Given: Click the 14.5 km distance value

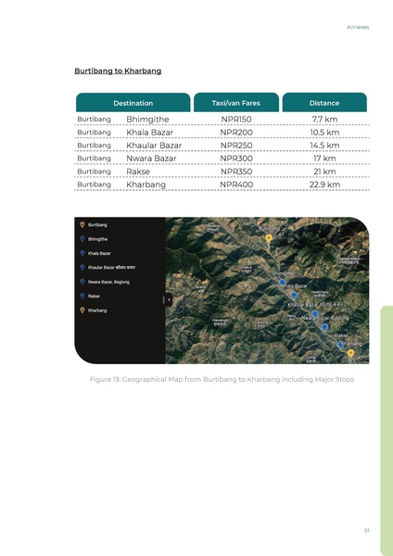Looking at the screenshot, I should click(324, 145).
